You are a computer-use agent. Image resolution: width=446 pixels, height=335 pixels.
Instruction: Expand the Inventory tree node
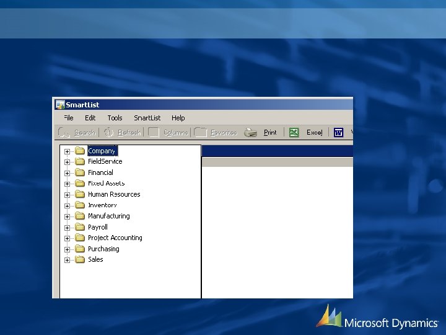67,206
